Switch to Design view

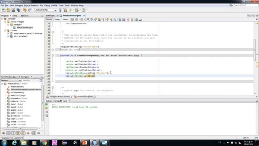tap(57, 19)
